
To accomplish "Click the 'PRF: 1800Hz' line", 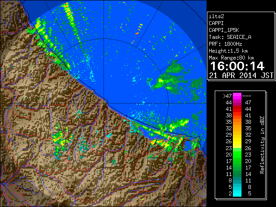I will tap(225, 44).
